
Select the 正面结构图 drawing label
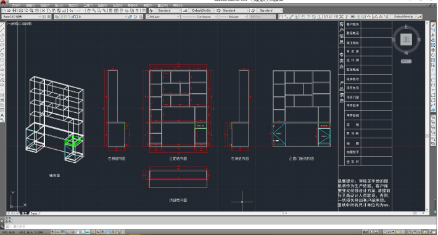178,159
